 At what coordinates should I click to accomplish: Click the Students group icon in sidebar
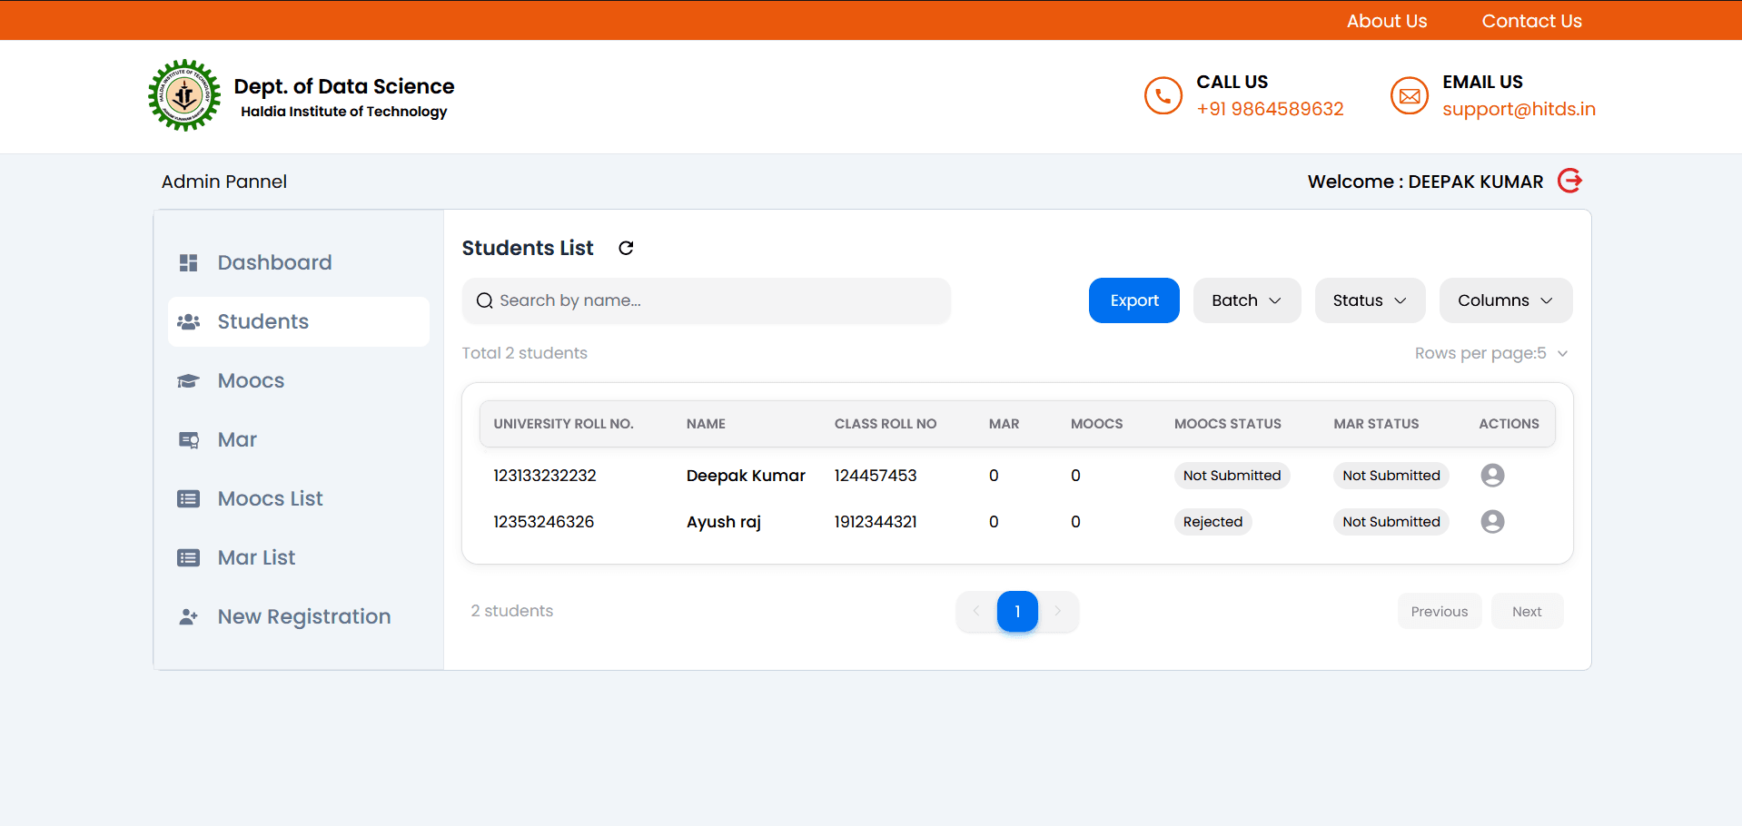click(x=188, y=321)
